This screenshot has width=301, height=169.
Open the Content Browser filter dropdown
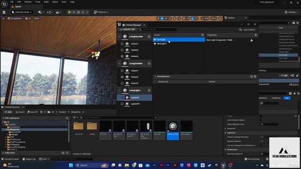[75, 118]
